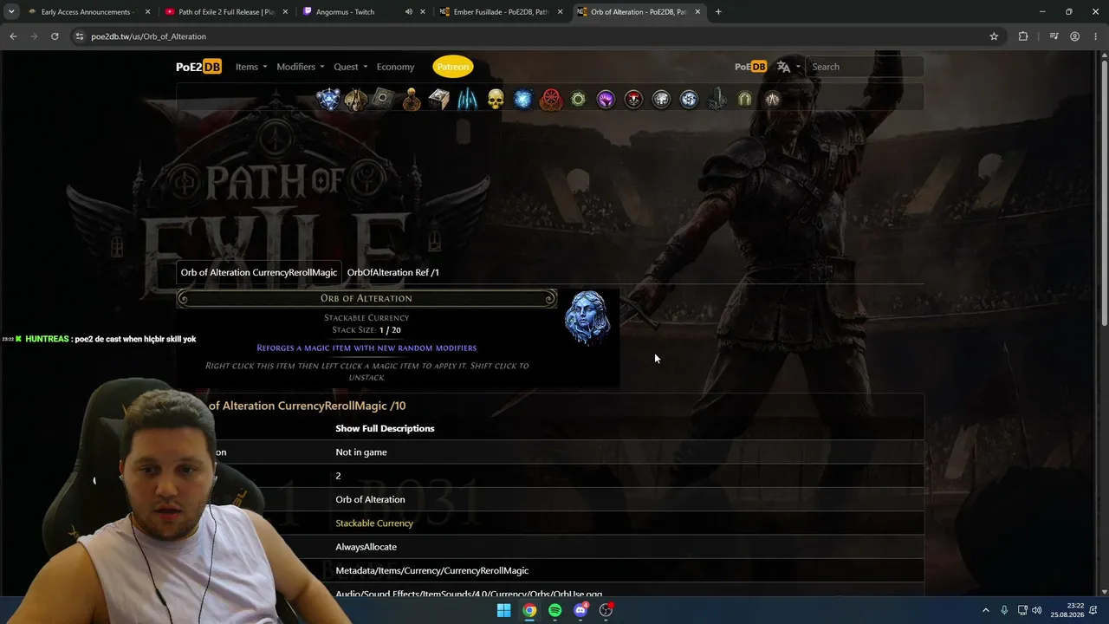Open the Economy page
Screen dimensions: 1109x624
(395, 67)
